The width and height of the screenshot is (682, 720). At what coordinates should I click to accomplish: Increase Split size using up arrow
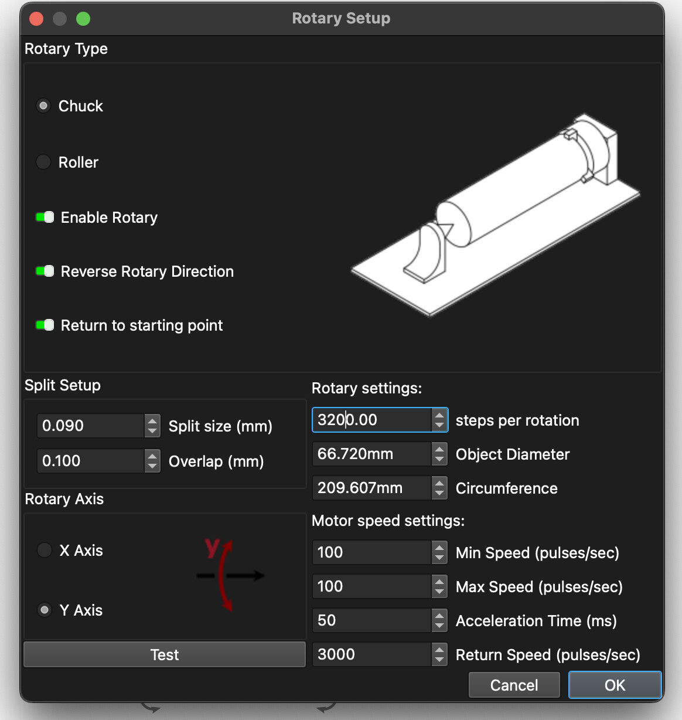click(152, 420)
